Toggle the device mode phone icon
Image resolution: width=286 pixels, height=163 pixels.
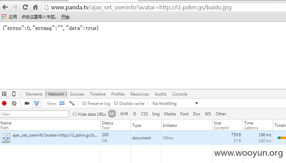click(x=14, y=94)
